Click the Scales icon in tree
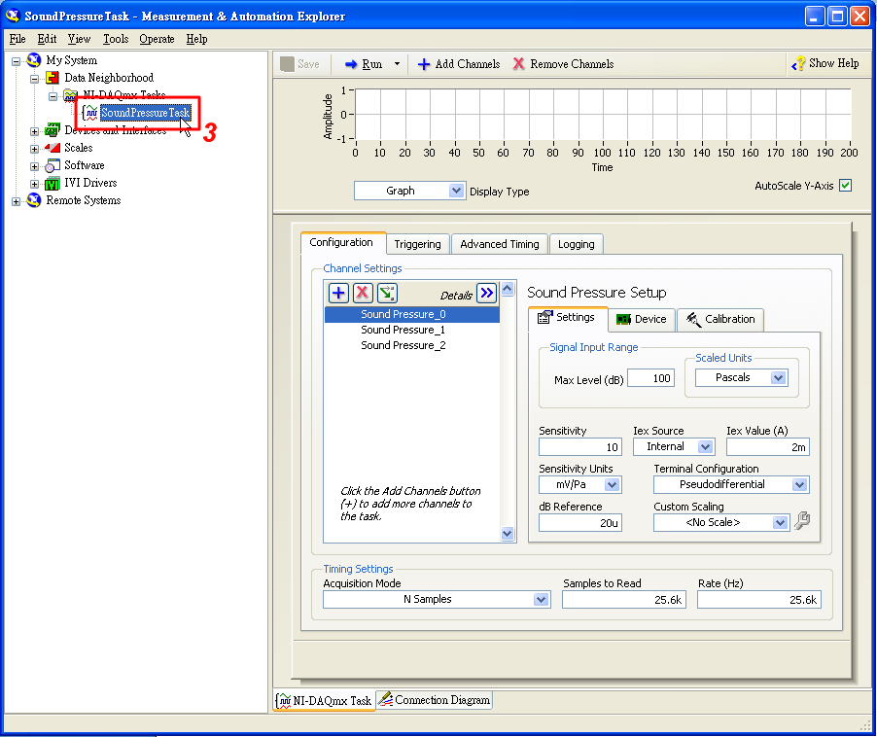 (53, 148)
